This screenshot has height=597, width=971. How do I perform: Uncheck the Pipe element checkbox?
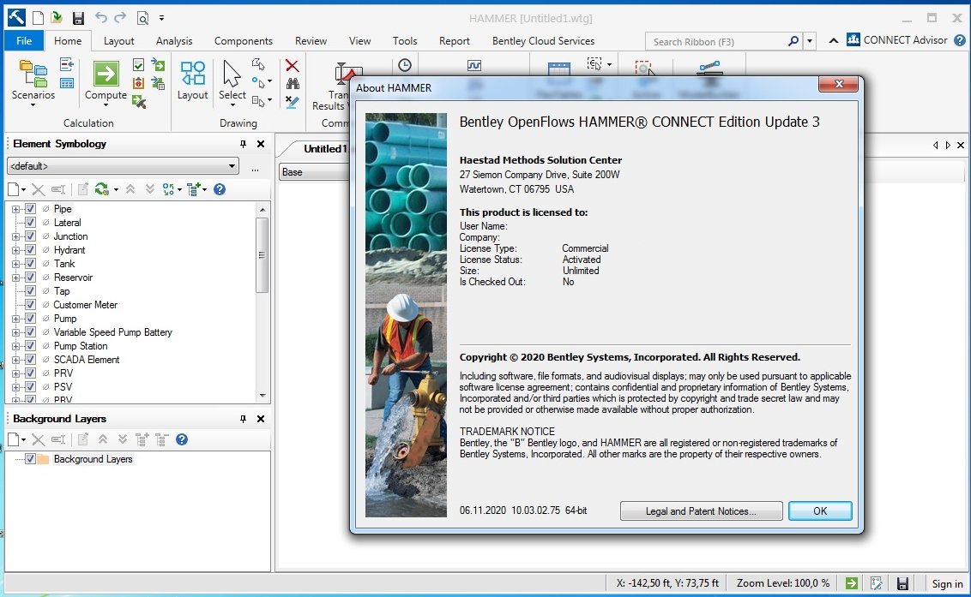30,209
